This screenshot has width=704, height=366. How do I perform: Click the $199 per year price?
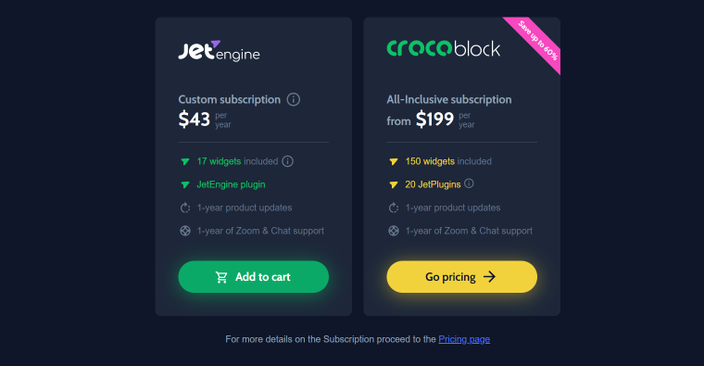445,120
